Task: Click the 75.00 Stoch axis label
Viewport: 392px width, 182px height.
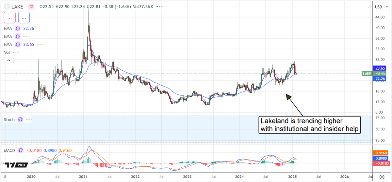Action: (x=379, y=118)
